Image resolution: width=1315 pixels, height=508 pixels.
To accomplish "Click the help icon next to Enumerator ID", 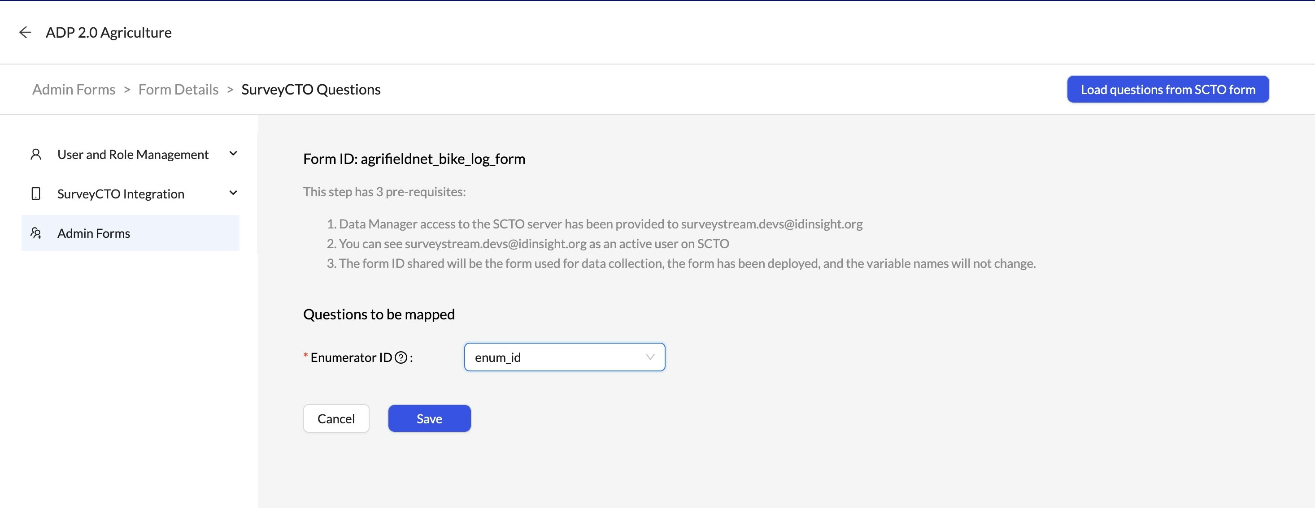I will click(401, 357).
